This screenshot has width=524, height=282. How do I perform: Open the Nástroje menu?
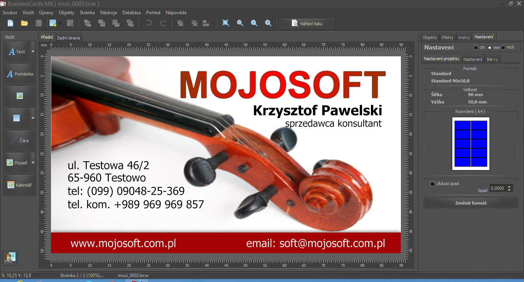(x=109, y=13)
